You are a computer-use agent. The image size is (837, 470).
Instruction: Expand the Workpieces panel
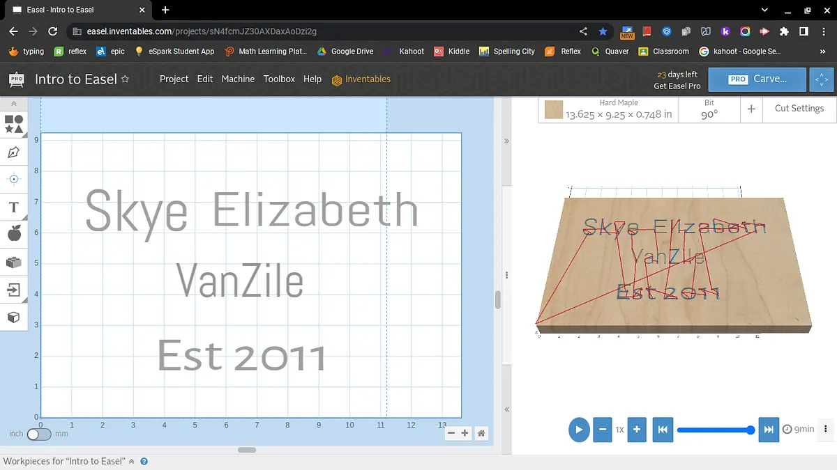click(131, 462)
